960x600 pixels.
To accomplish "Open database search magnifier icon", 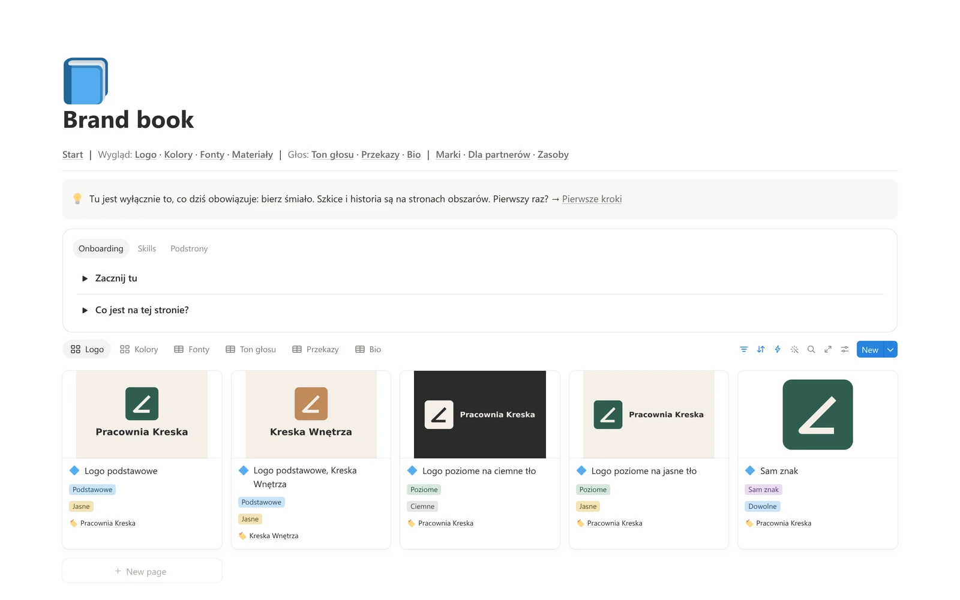I will pyautogui.click(x=811, y=349).
